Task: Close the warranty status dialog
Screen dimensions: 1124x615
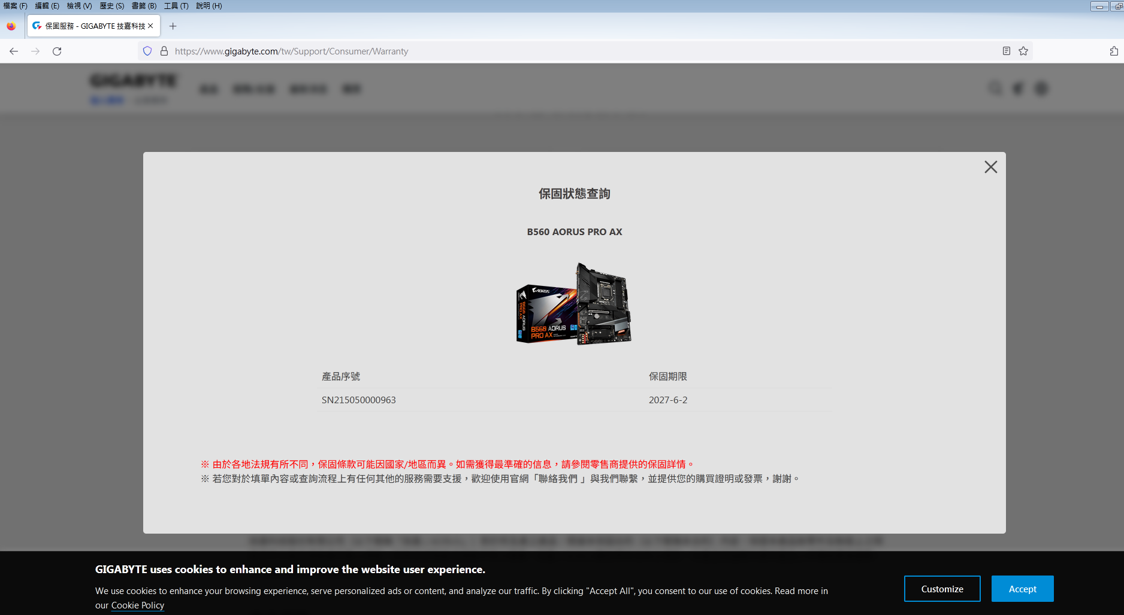Action: point(990,167)
